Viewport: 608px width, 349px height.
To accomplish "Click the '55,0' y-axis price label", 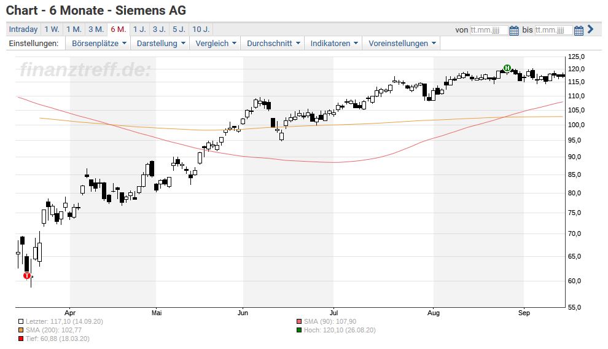I will click(x=575, y=307).
